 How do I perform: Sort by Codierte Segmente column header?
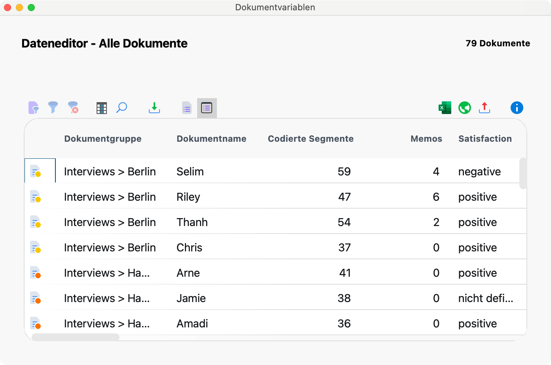coord(311,139)
